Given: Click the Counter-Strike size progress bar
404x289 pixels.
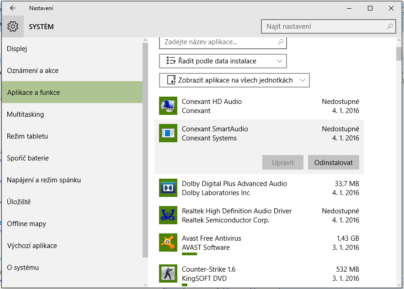Looking at the screenshot, I should (x=185, y=285).
